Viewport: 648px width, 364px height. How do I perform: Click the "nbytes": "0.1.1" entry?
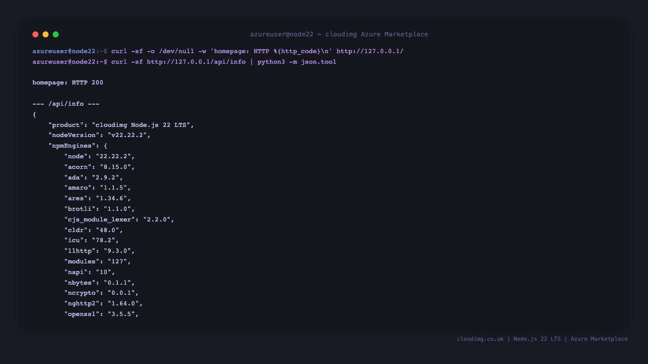pyautogui.click(x=100, y=283)
